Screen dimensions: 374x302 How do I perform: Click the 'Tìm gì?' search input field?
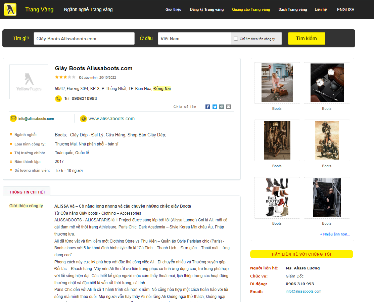(84, 38)
